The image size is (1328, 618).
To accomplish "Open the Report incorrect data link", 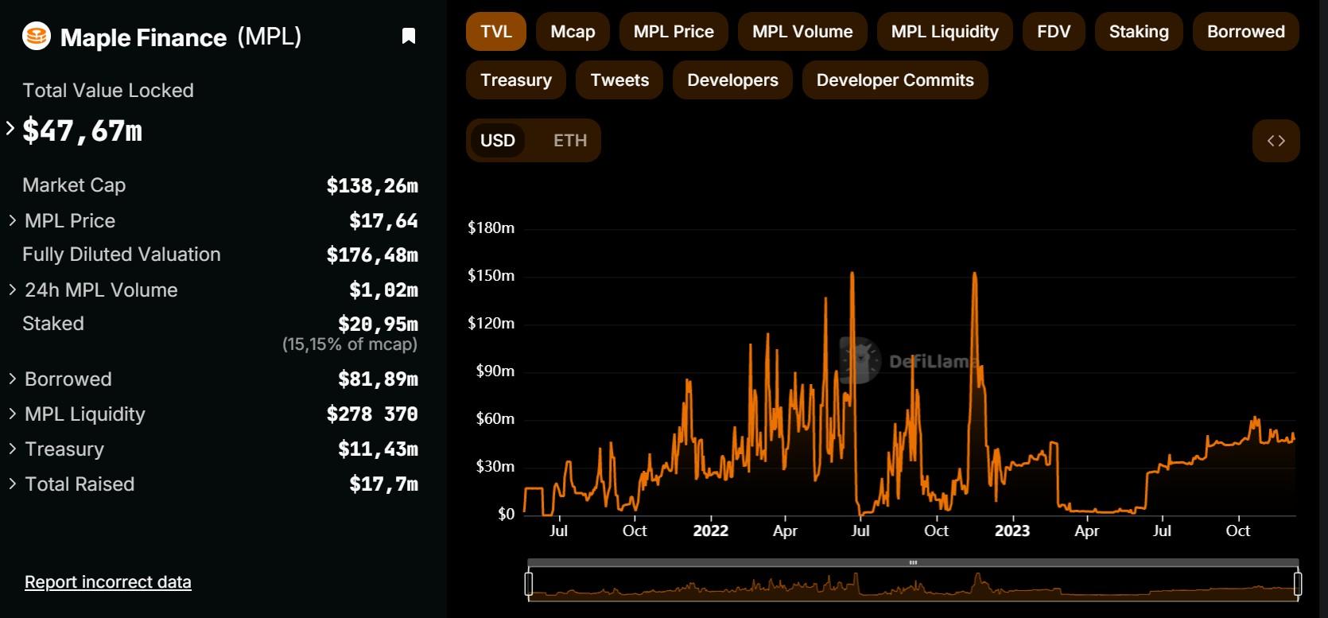I will click(108, 582).
